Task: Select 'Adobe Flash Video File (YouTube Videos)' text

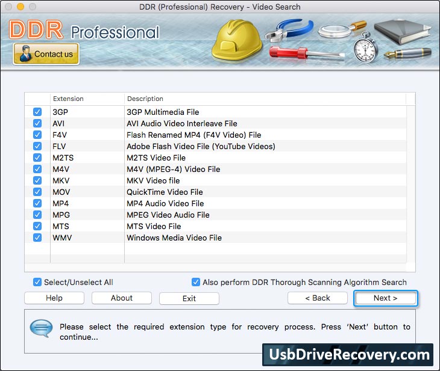Action: click(201, 147)
